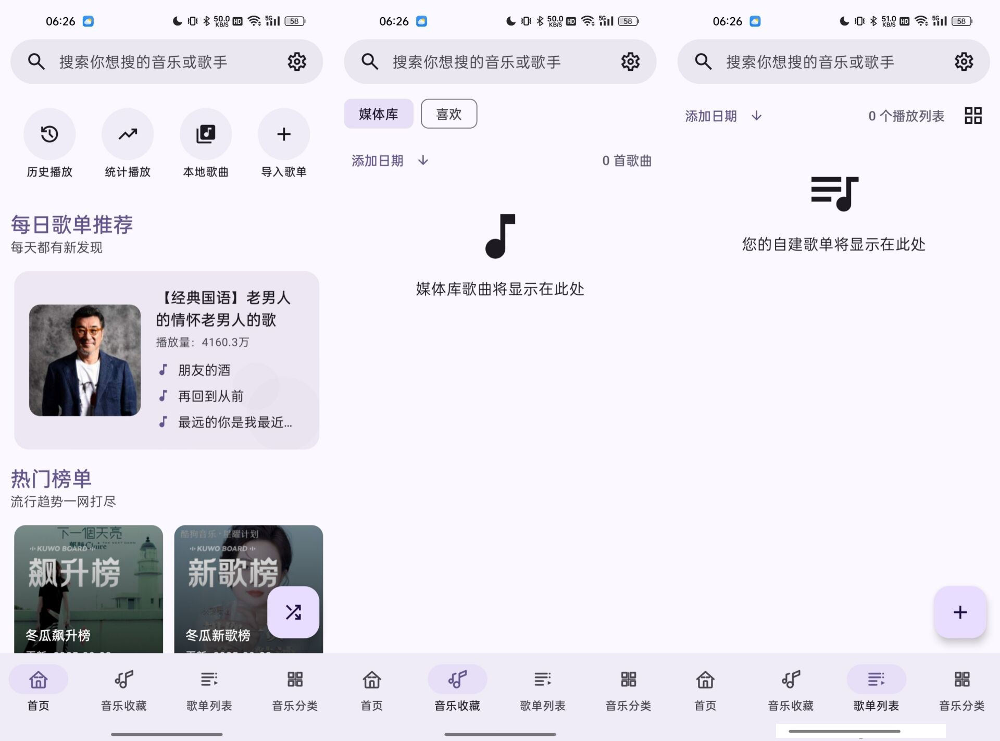Open the 【经典国语】老男人 recommended playlist
Image resolution: width=1000 pixels, height=741 pixels.
point(167,359)
